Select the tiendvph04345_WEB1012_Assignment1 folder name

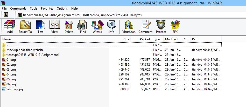point(33,55)
